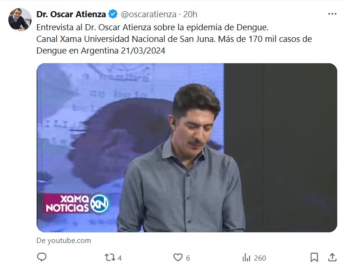The height and width of the screenshot is (269, 346).
Task: Click the blue verified badge
Action: click(113, 14)
